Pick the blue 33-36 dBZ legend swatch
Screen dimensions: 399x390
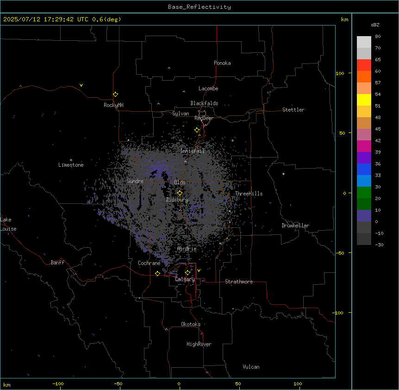(x=364, y=169)
